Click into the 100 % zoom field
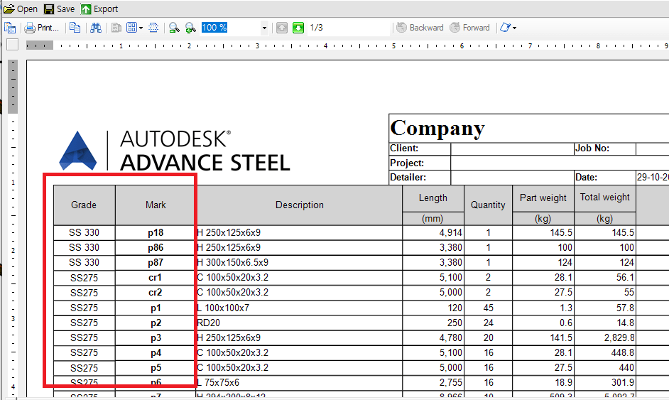669x400 pixels. click(230, 28)
